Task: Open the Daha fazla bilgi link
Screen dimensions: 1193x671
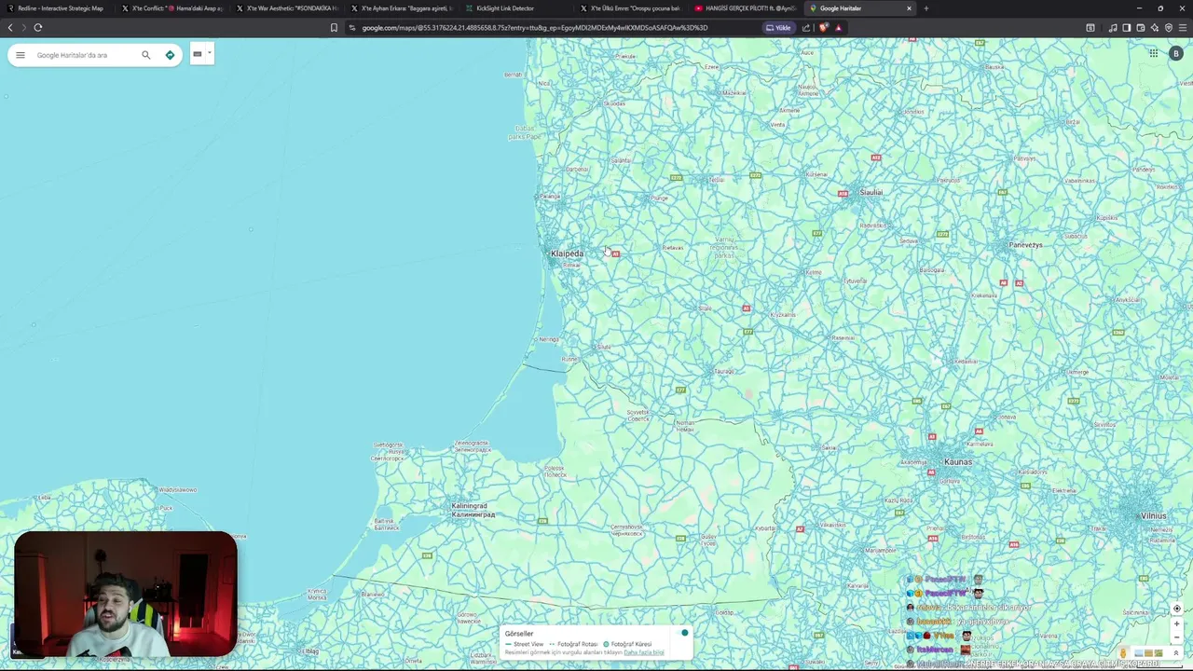Action: (x=644, y=652)
